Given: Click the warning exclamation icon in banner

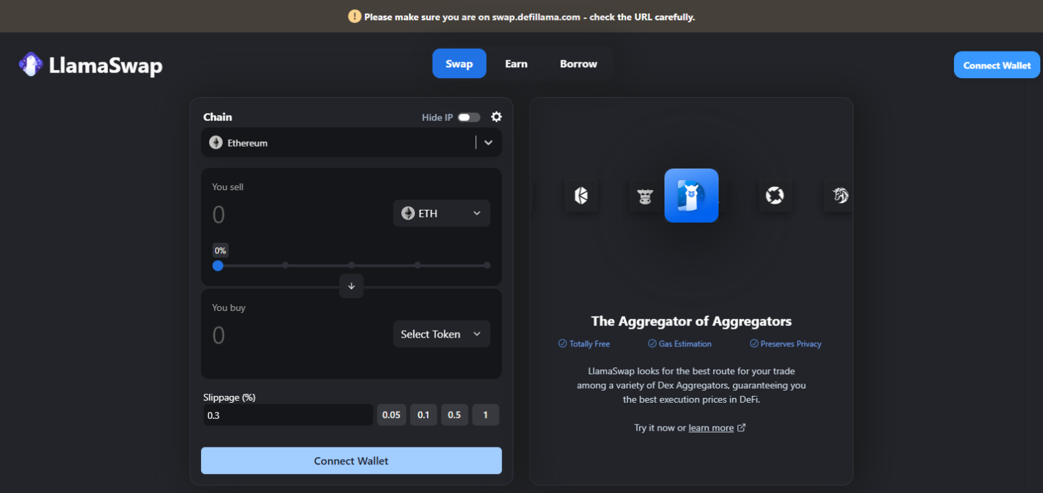Looking at the screenshot, I should (x=354, y=16).
